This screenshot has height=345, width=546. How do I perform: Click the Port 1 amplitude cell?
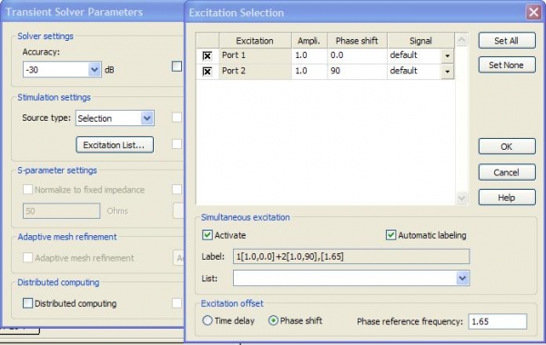pyautogui.click(x=309, y=55)
